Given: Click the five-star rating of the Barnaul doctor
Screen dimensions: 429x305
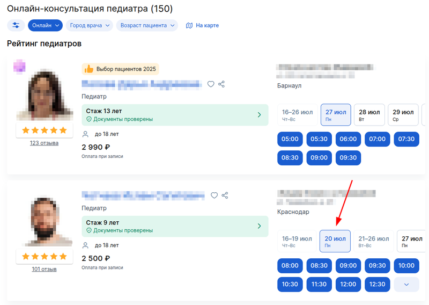Looking at the screenshot, I should (x=45, y=130).
